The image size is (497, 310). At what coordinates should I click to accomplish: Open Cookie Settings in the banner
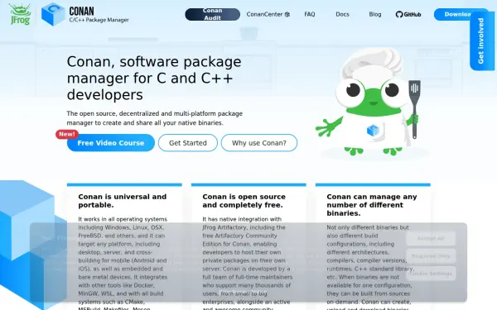(431, 274)
